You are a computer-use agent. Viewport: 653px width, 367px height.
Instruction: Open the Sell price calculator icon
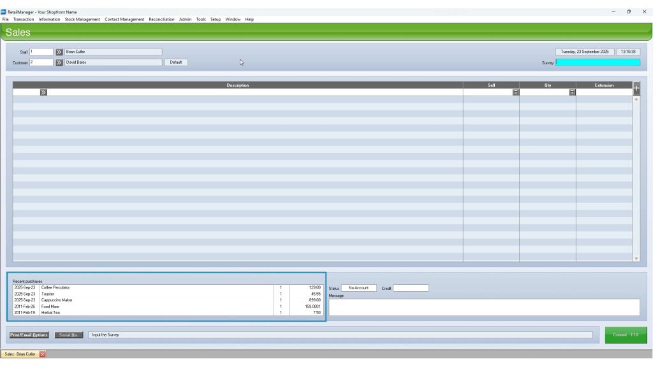point(515,92)
